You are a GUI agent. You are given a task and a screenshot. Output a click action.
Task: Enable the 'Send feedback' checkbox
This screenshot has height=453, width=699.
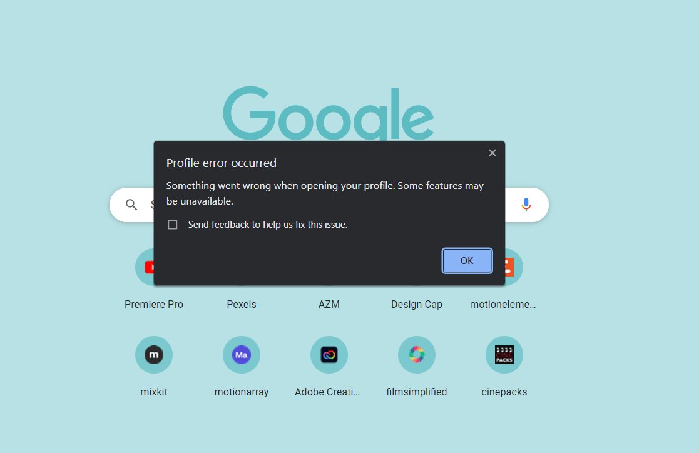pyautogui.click(x=172, y=224)
